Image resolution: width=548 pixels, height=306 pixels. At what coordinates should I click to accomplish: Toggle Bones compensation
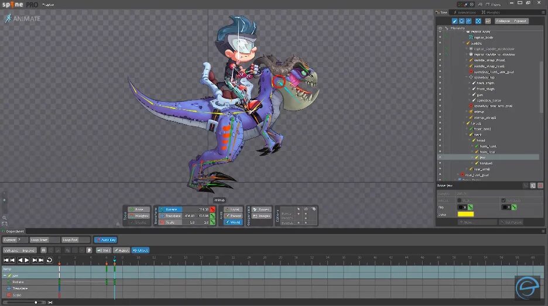tap(261, 209)
